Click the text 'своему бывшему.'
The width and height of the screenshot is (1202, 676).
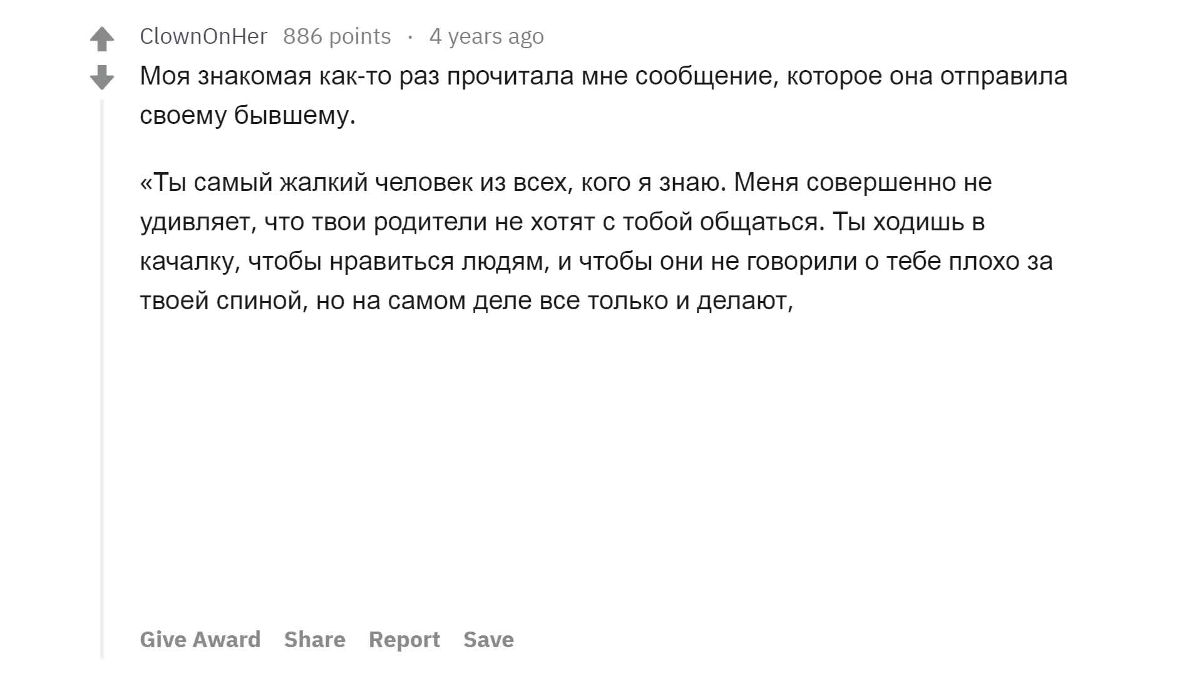pyautogui.click(x=248, y=116)
